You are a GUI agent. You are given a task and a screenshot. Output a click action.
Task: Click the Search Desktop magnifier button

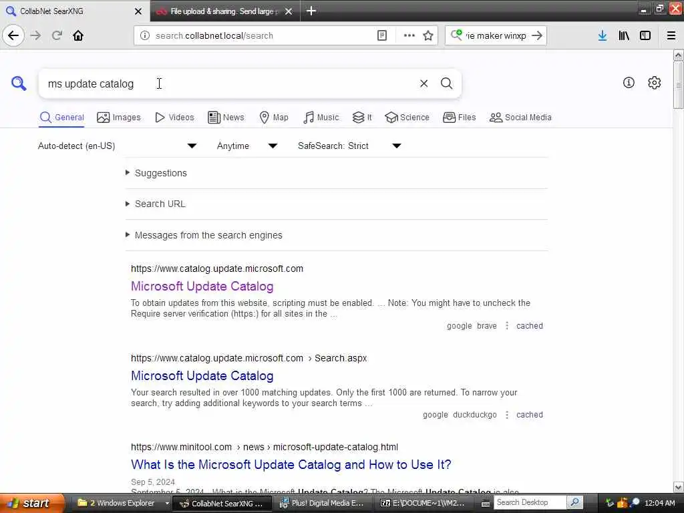click(x=575, y=503)
